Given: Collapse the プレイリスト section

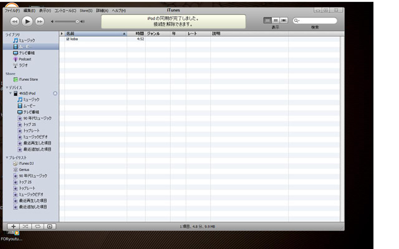Looking at the screenshot, I should click(x=7, y=157).
